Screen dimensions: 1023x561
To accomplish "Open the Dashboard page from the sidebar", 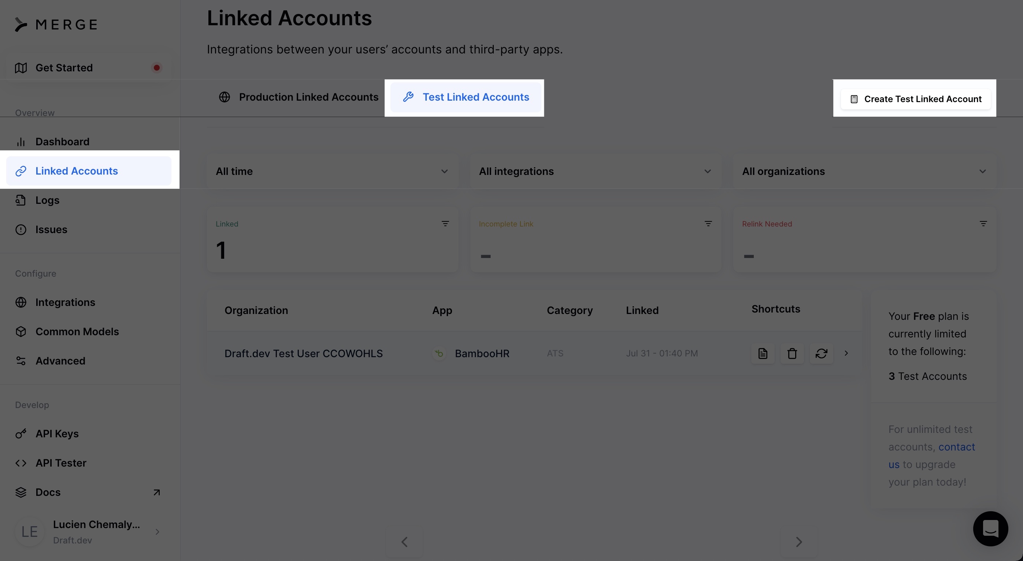I will coord(62,141).
